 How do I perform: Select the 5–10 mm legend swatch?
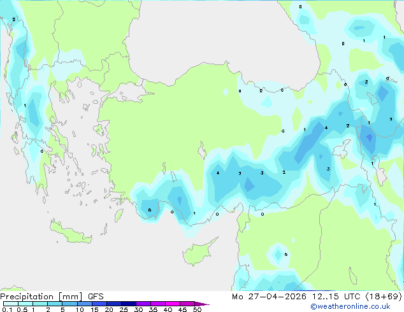(x=69, y=304)
